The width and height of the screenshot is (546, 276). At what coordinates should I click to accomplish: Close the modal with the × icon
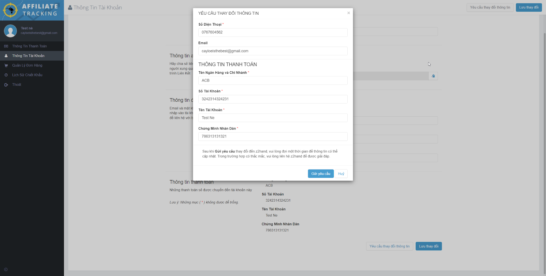tap(348, 13)
